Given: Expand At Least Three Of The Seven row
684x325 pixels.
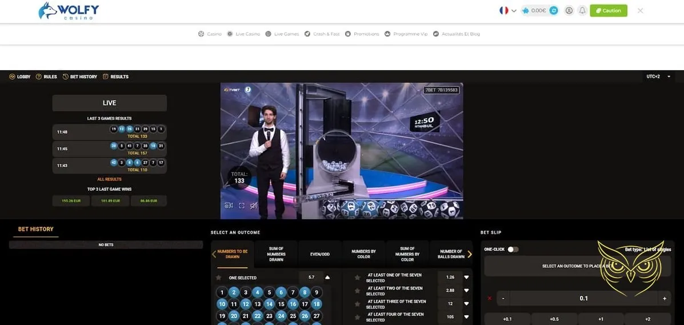Looking at the screenshot, I should [466, 304].
